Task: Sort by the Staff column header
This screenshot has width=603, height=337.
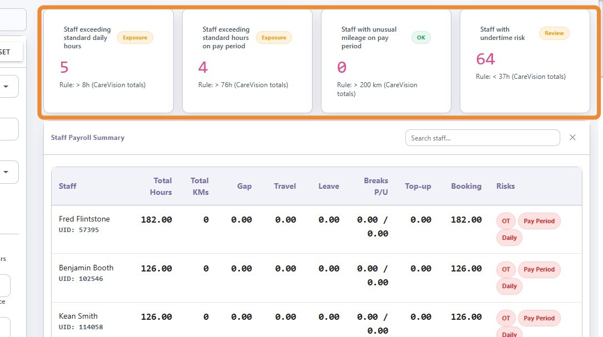Action: coord(68,186)
